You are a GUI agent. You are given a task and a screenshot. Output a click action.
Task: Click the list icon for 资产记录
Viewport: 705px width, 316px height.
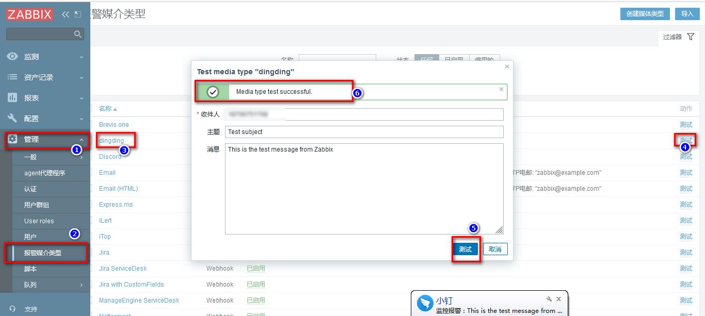pyautogui.click(x=12, y=77)
